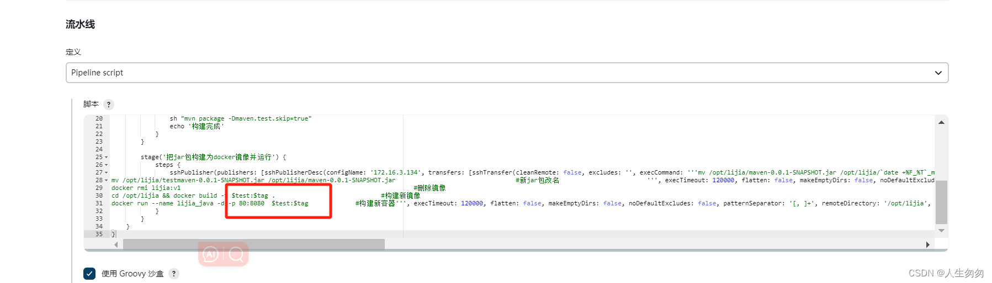
Task: Click the horizontal scrollbar thumb in editor
Action: (x=254, y=244)
